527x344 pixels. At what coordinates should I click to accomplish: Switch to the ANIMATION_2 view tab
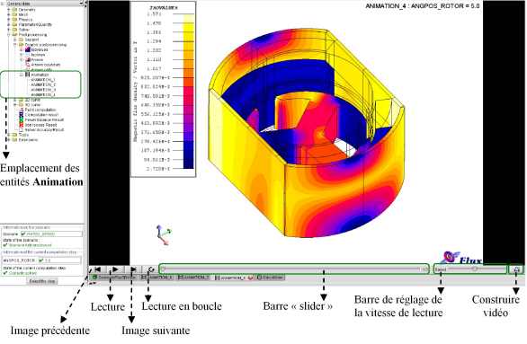pos(194,278)
